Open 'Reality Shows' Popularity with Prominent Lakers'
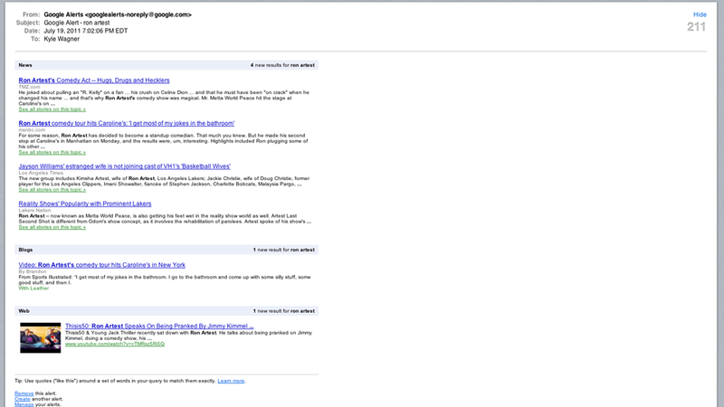The height and width of the screenshot is (407, 724). point(85,203)
